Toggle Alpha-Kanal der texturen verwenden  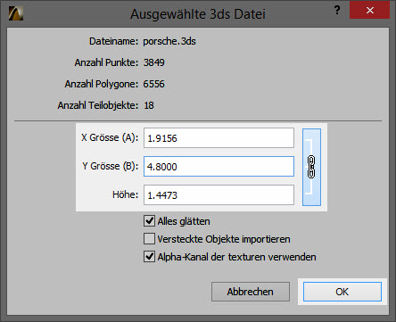[x=149, y=257]
